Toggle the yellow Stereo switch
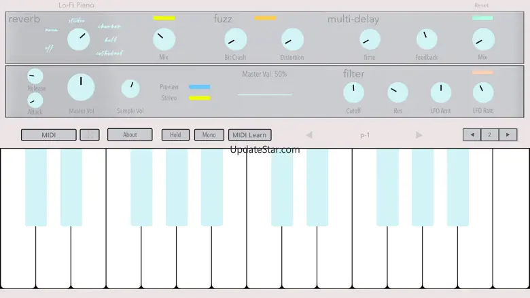Screen dimensions: 530x298 199,98
